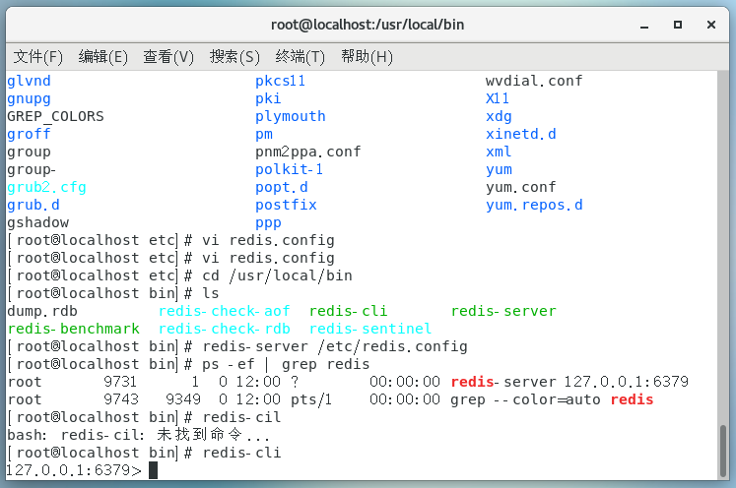
Task: Click the GREP_COLORS entry
Action: pyautogui.click(x=55, y=116)
